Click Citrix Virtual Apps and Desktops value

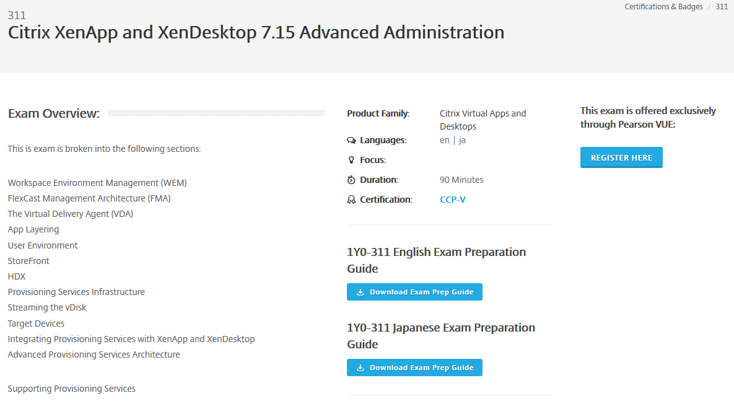pos(483,120)
